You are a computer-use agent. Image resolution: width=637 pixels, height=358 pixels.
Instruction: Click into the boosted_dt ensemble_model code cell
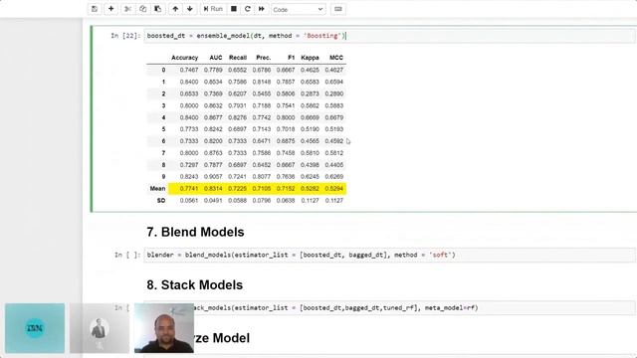pos(389,36)
